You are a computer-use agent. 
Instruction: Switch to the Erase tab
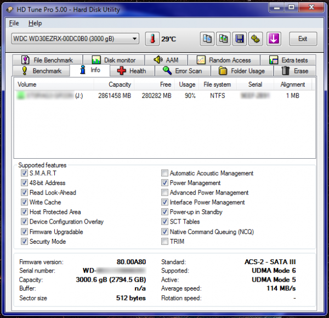click(x=295, y=71)
